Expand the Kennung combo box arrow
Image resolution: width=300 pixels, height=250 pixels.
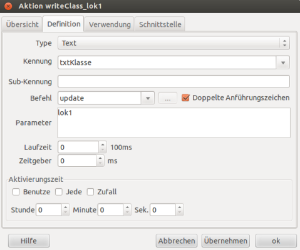click(283, 62)
